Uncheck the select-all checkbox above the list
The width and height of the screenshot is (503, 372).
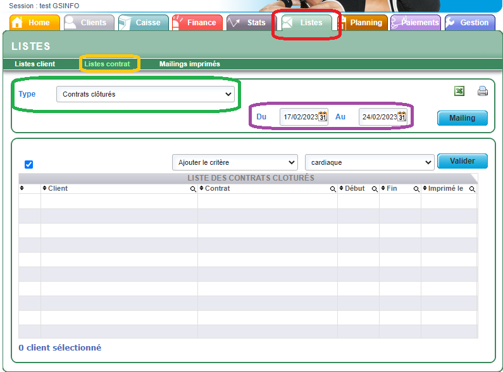[28, 165]
